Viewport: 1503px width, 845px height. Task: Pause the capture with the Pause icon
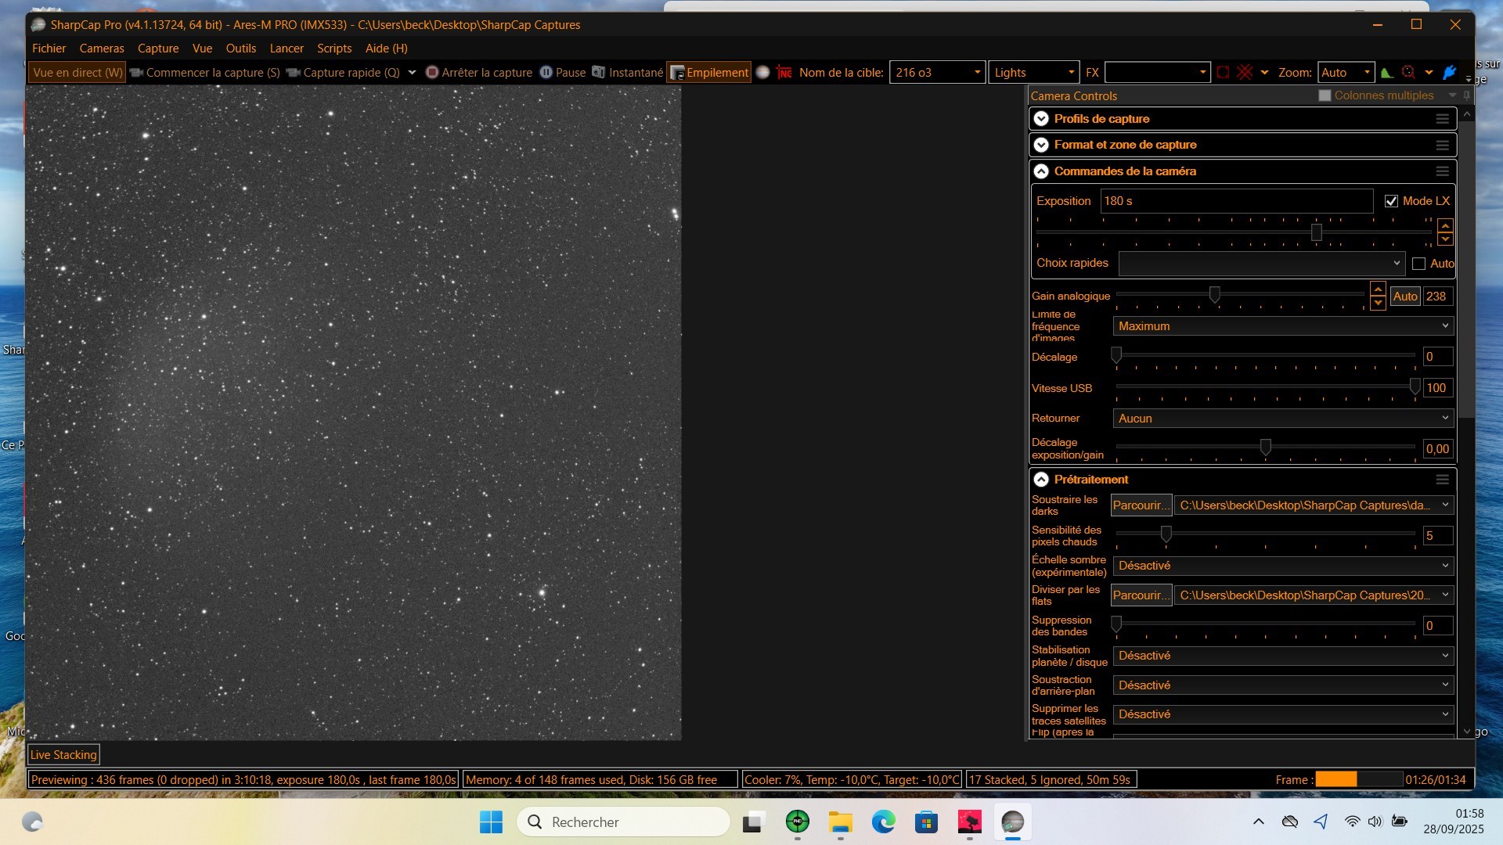546,72
